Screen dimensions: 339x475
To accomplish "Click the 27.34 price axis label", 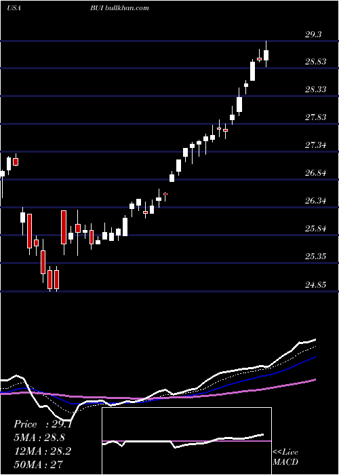I will pos(316,145).
